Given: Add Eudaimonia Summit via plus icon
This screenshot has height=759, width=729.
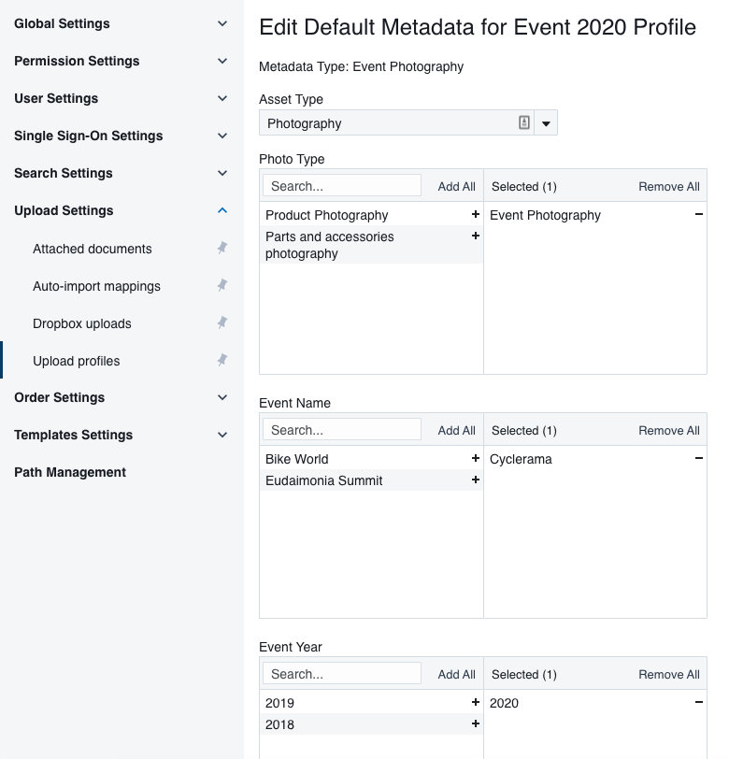Looking at the screenshot, I should (x=476, y=480).
